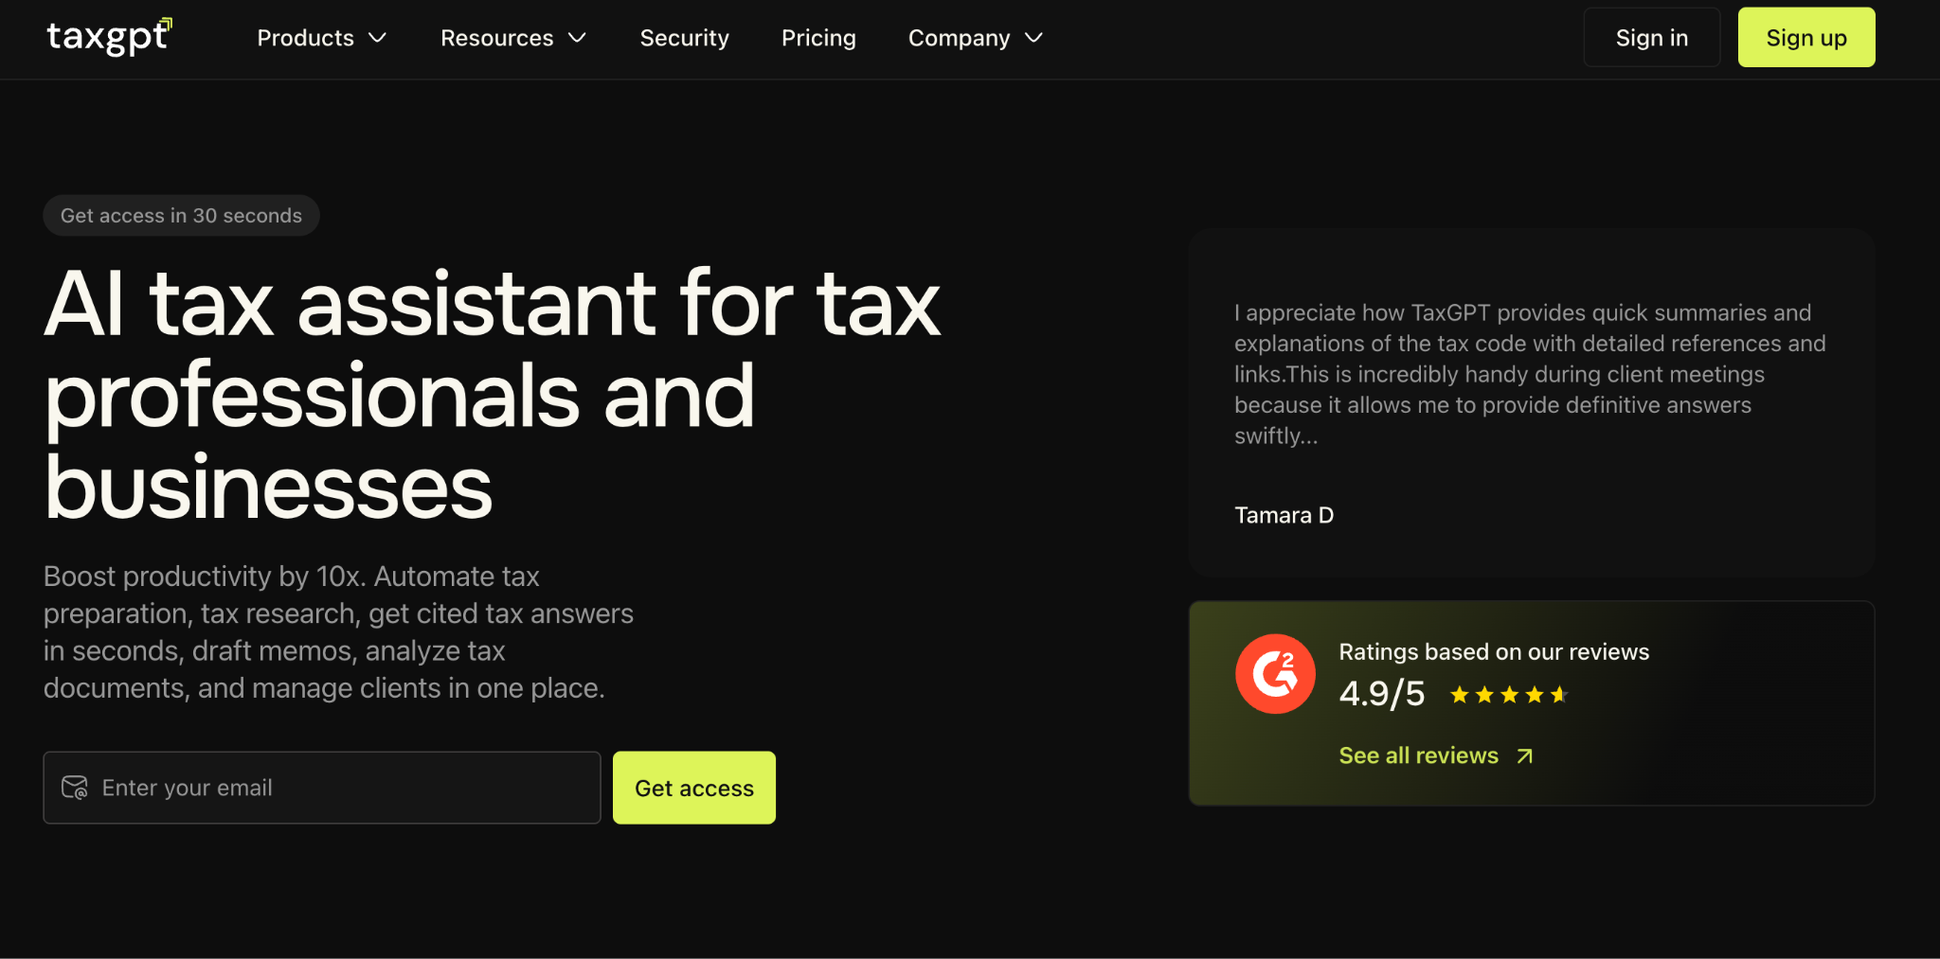The width and height of the screenshot is (1940, 959).
Task: Click the Sign in button
Action: pos(1651,38)
